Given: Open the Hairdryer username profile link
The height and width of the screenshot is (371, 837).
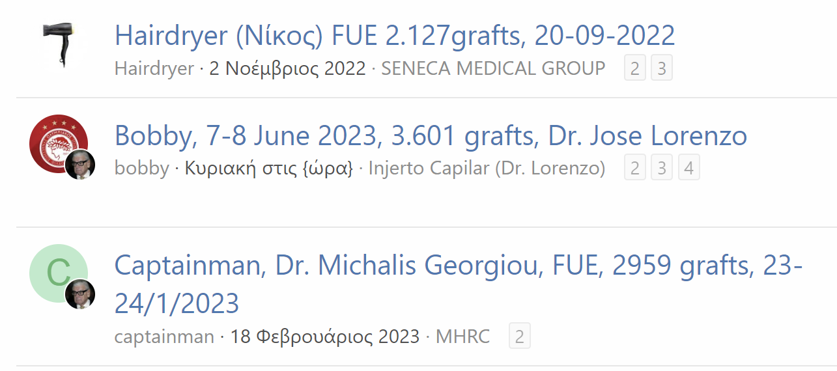Looking at the screenshot, I should point(154,68).
